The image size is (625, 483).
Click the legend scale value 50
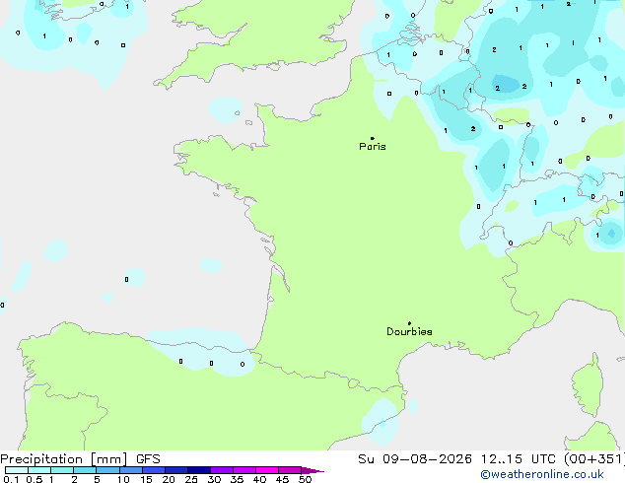(305, 479)
